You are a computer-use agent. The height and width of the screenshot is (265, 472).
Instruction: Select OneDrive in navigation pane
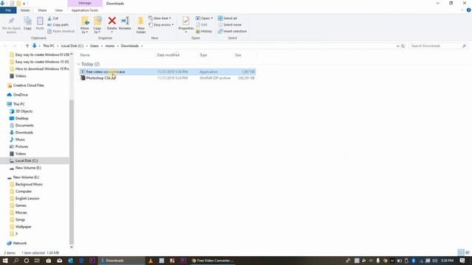(x=21, y=95)
